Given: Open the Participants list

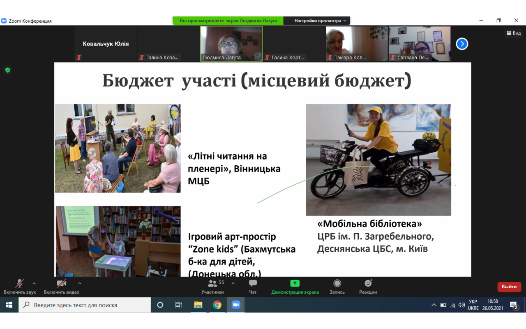Looking at the screenshot, I should click(213, 286).
